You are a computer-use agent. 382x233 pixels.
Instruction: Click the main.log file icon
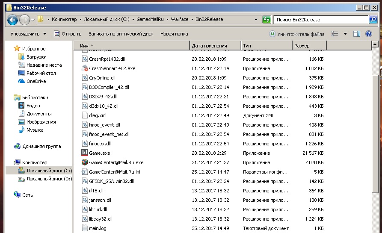coord(85,228)
